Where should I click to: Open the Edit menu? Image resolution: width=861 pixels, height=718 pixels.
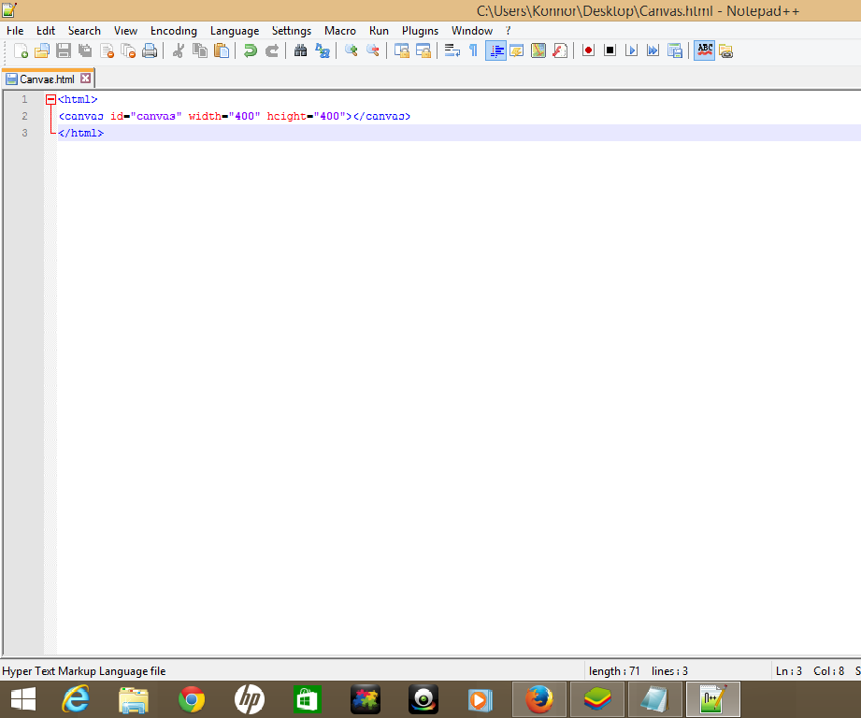(x=46, y=31)
